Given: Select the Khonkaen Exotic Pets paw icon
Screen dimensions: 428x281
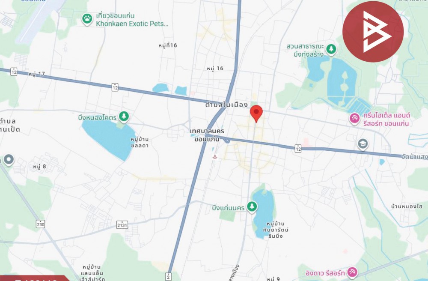Looking at the screenshot, I should (87, 19).
